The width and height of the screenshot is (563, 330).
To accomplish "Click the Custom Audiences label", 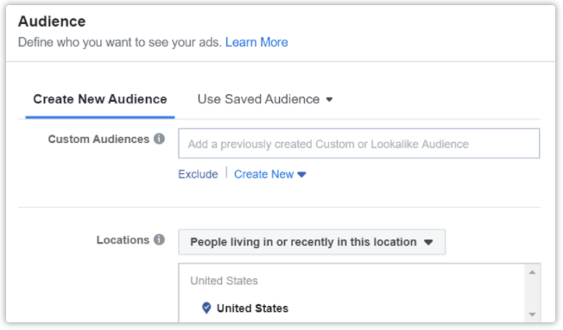I will click(x=98, y=139).
